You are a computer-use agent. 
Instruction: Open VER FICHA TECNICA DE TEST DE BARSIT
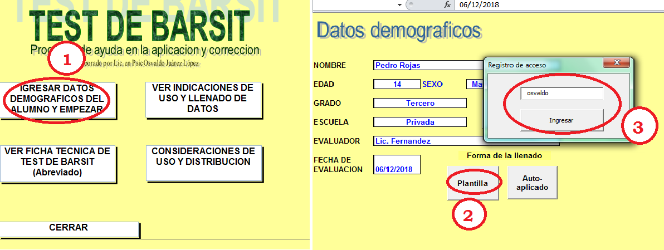tap(57, 164)
